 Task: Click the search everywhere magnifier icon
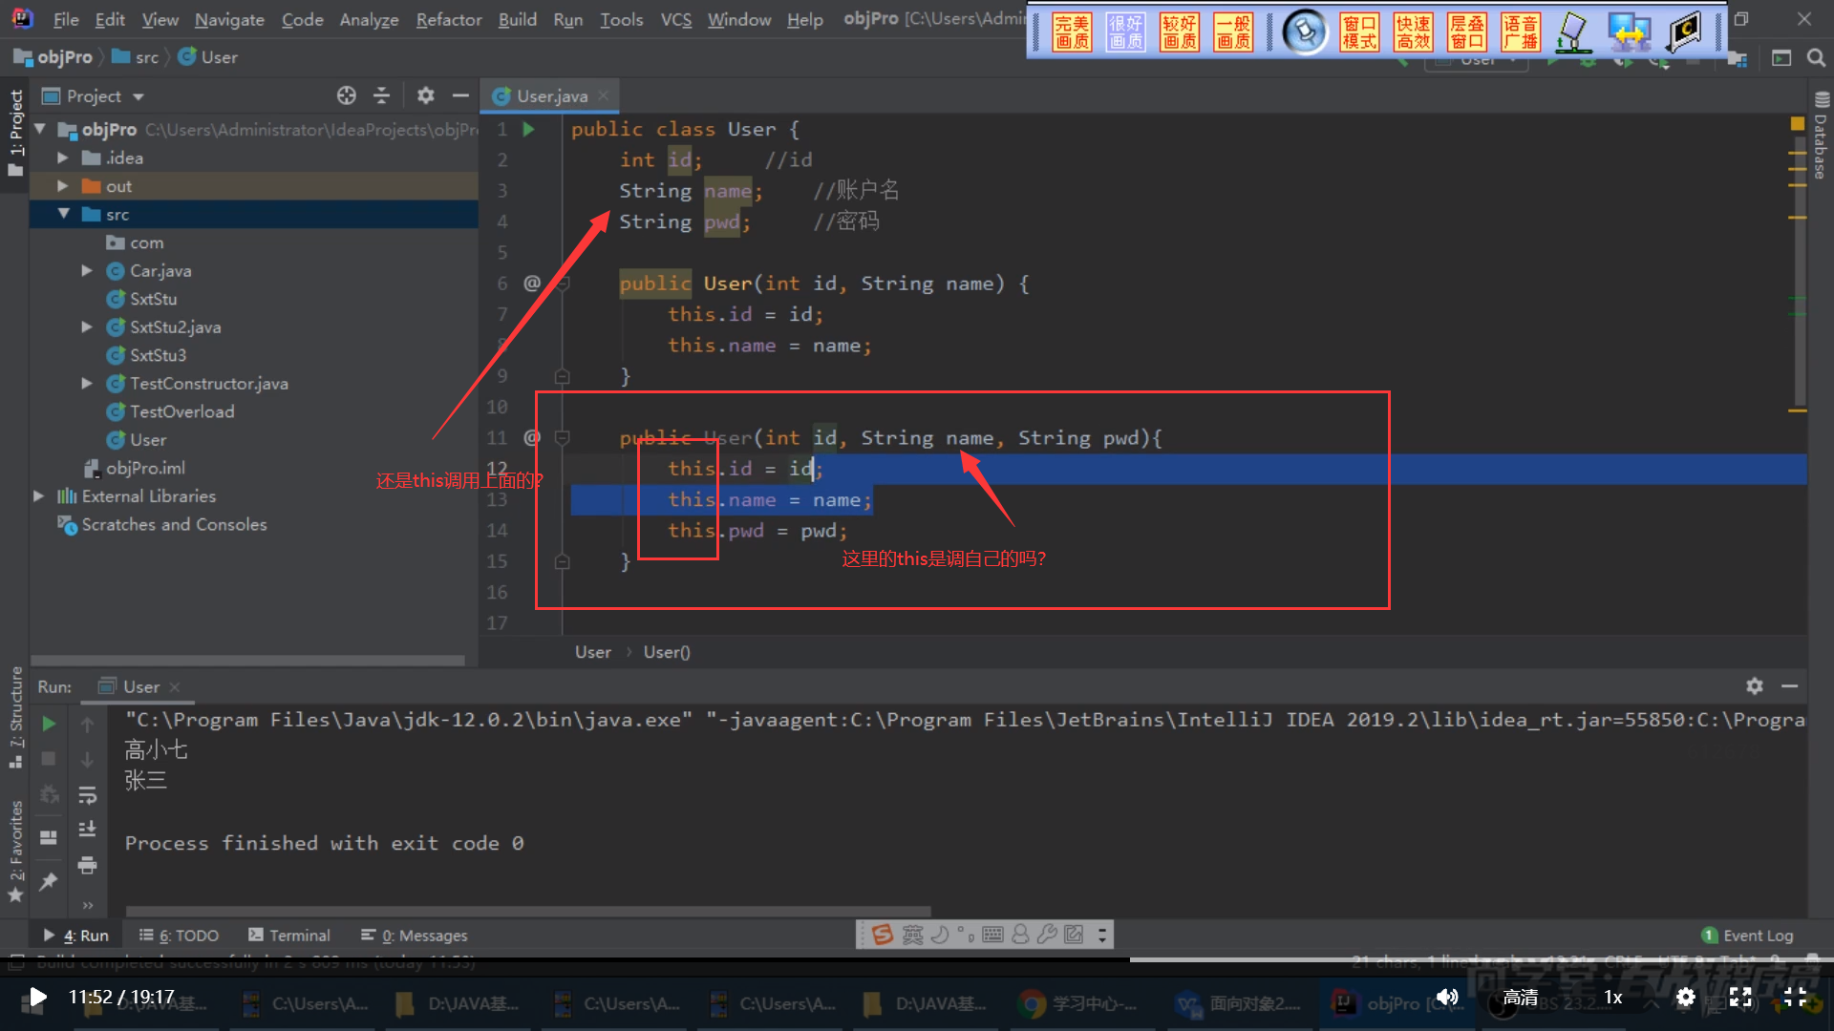point(1816,58)
